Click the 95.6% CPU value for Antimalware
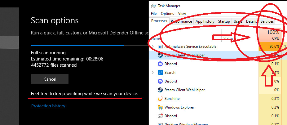 pos(274,47)
